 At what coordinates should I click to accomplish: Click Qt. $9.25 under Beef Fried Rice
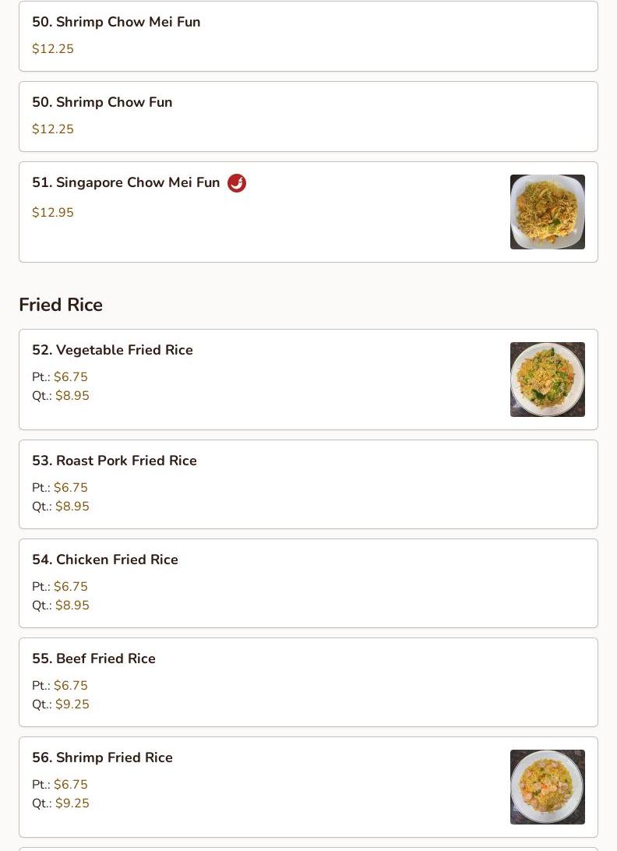pos(61,704)
